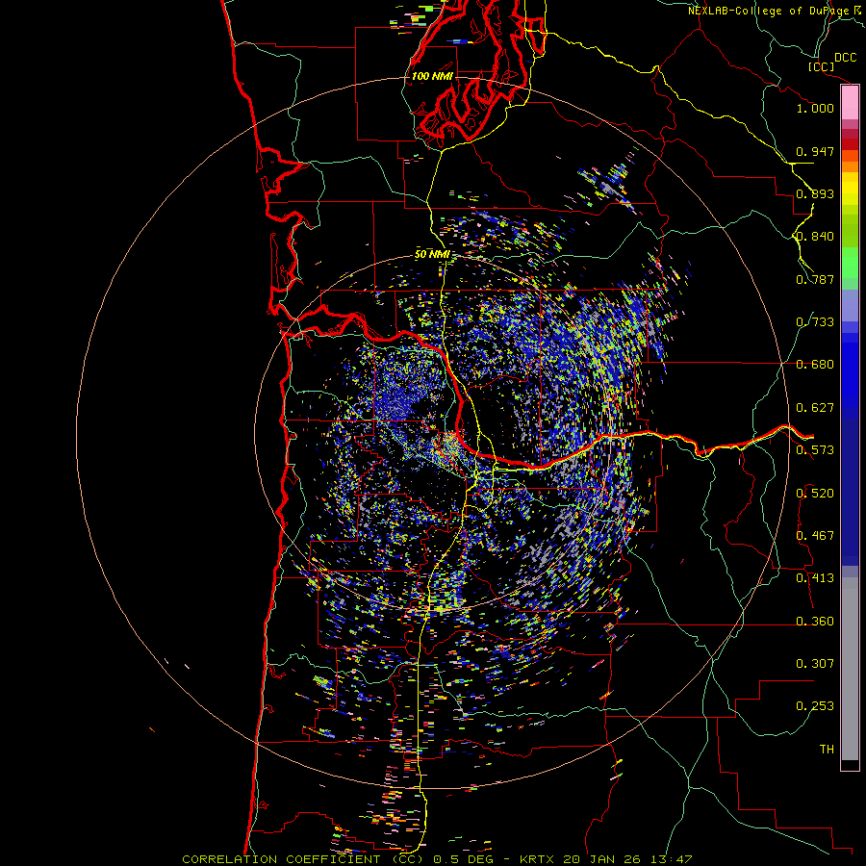This screenshot has width=866, height=866.
Task: Select the 1.000 scale value
Action: (815, 108)
